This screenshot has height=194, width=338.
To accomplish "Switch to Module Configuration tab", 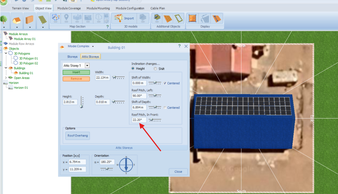I will click(x=130, y=8).
